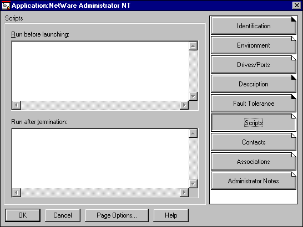Click left arrow of Run before launching scrollbar
Viewport: 303px width, 227px height.
[x=17, y=105]
